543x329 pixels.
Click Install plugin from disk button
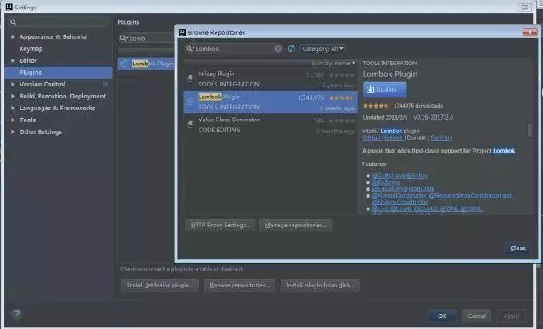(320, 286)
